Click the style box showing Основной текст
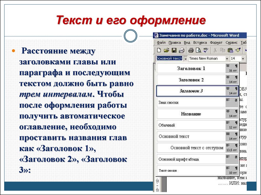 click(x=169, y=59)
